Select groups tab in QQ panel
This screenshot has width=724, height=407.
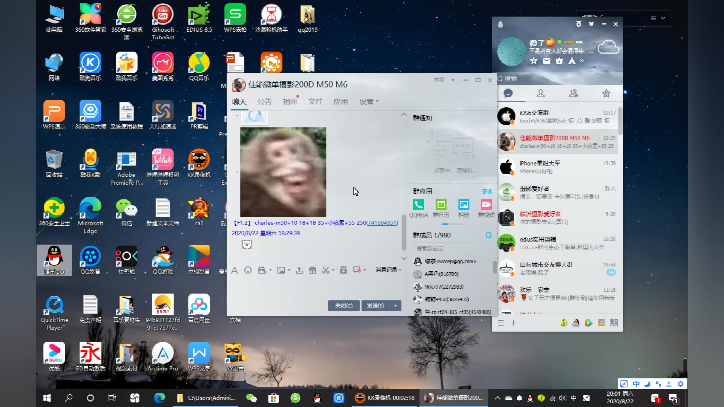click(574, 93)
